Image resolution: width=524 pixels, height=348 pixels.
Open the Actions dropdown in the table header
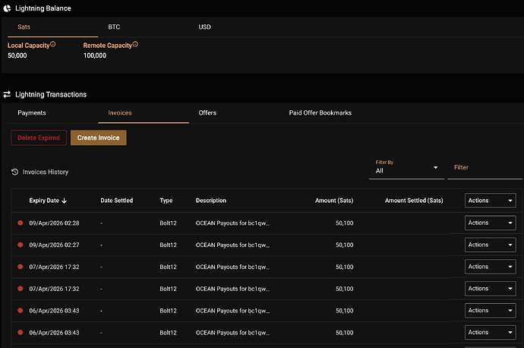[x=491, y=201]
